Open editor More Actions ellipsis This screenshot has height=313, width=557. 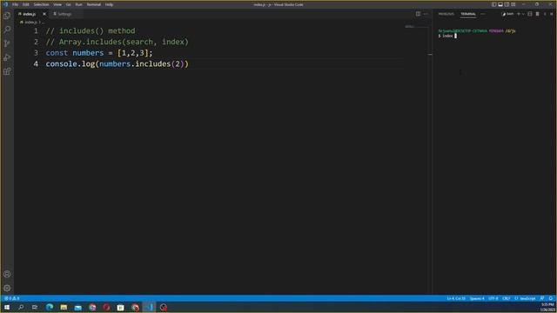coord(426,14)
